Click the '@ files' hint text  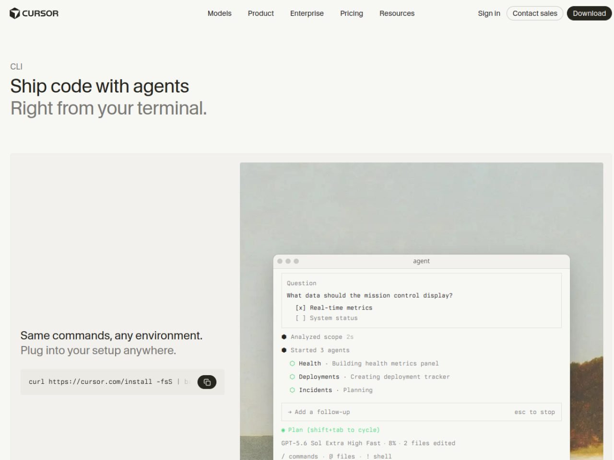[342, 456]
